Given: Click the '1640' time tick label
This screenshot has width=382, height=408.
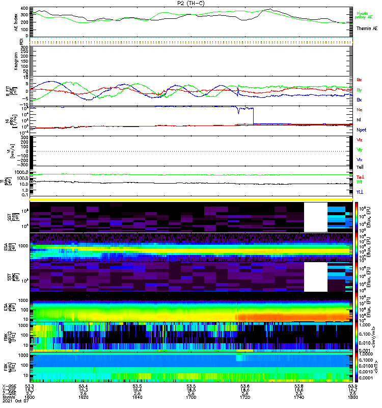Looking at the screenshot, I should tap(137, 397).
